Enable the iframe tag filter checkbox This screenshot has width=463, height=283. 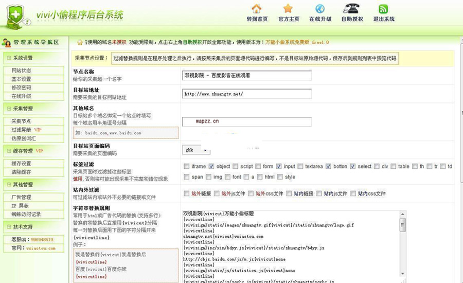[x=187, y=166]
